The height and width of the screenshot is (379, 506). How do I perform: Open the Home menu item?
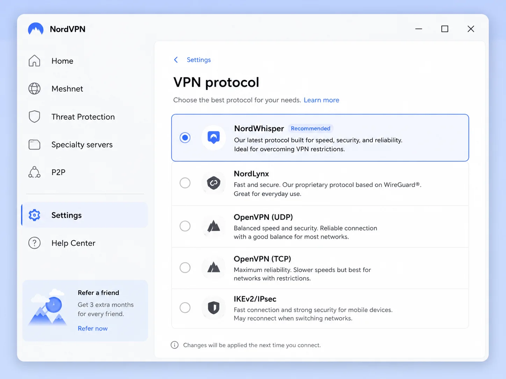click(x=85, y=61)
